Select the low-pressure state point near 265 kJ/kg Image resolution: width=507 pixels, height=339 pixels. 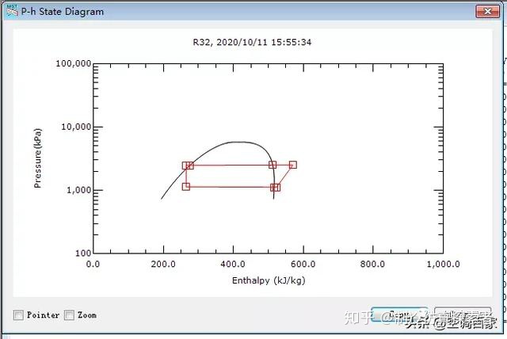click(186, 186)
